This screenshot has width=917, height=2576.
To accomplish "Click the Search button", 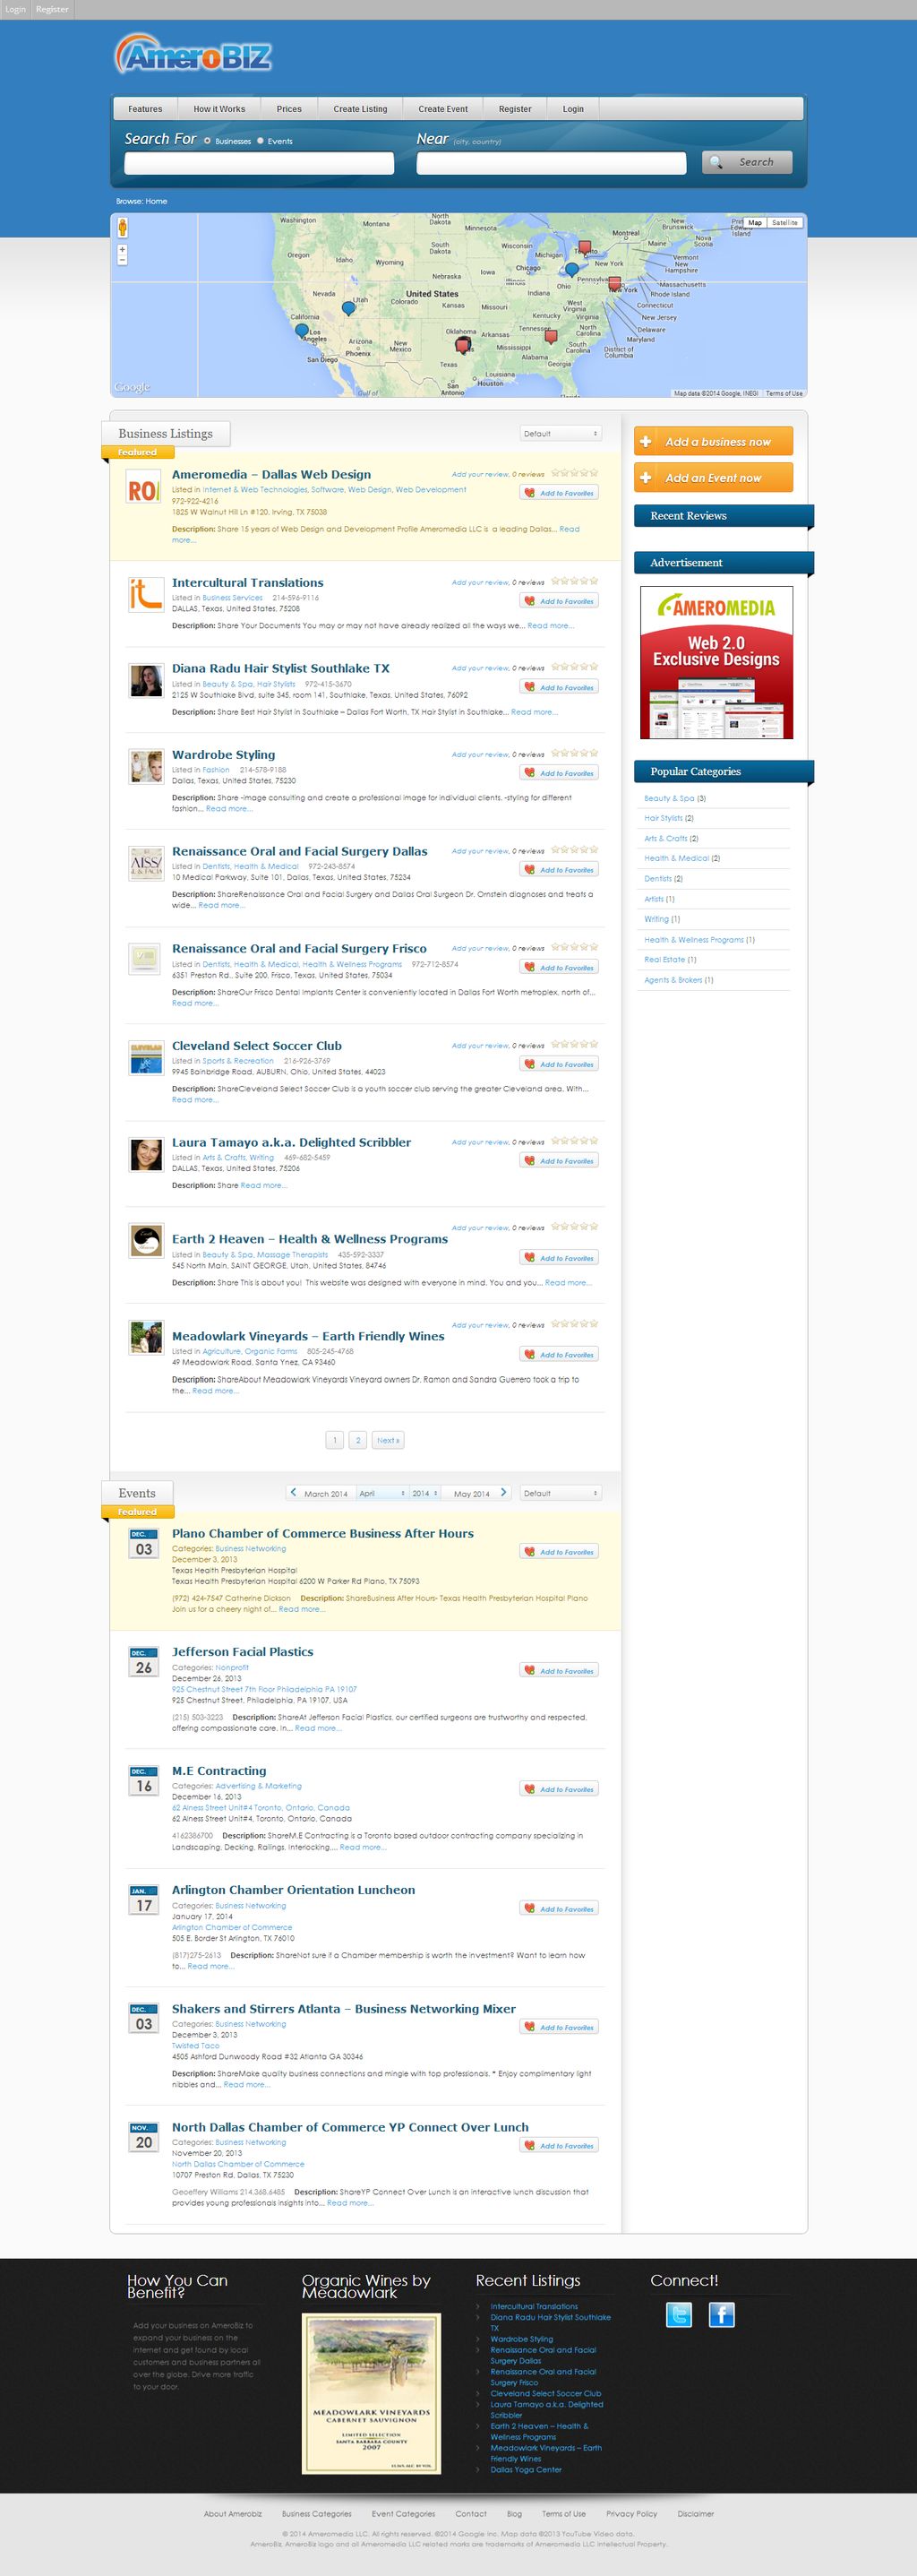I will tap(747, 162).
